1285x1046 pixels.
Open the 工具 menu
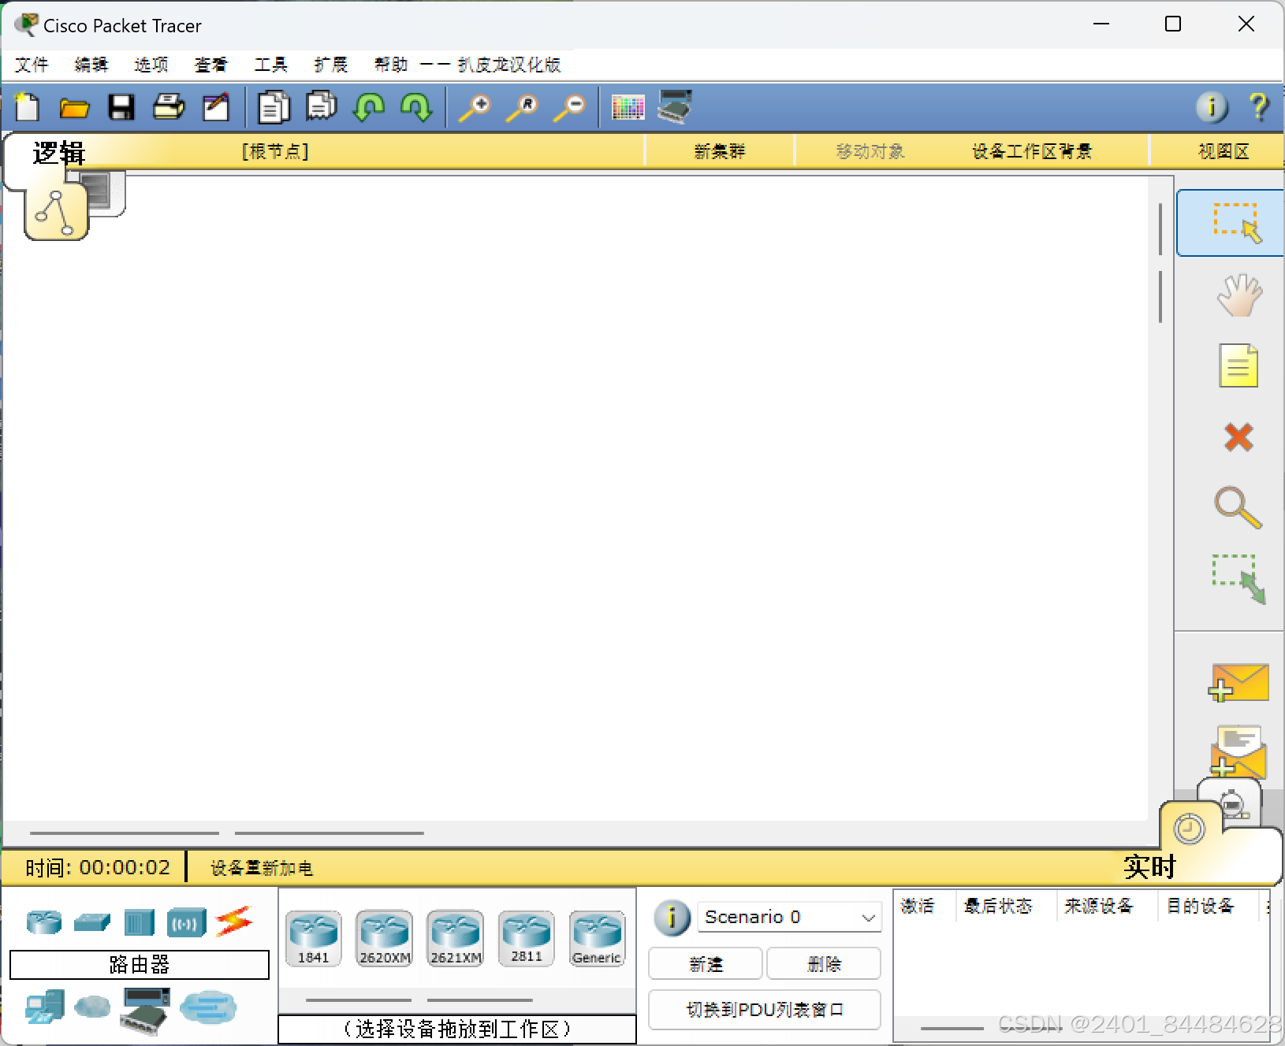coord(271,65)
